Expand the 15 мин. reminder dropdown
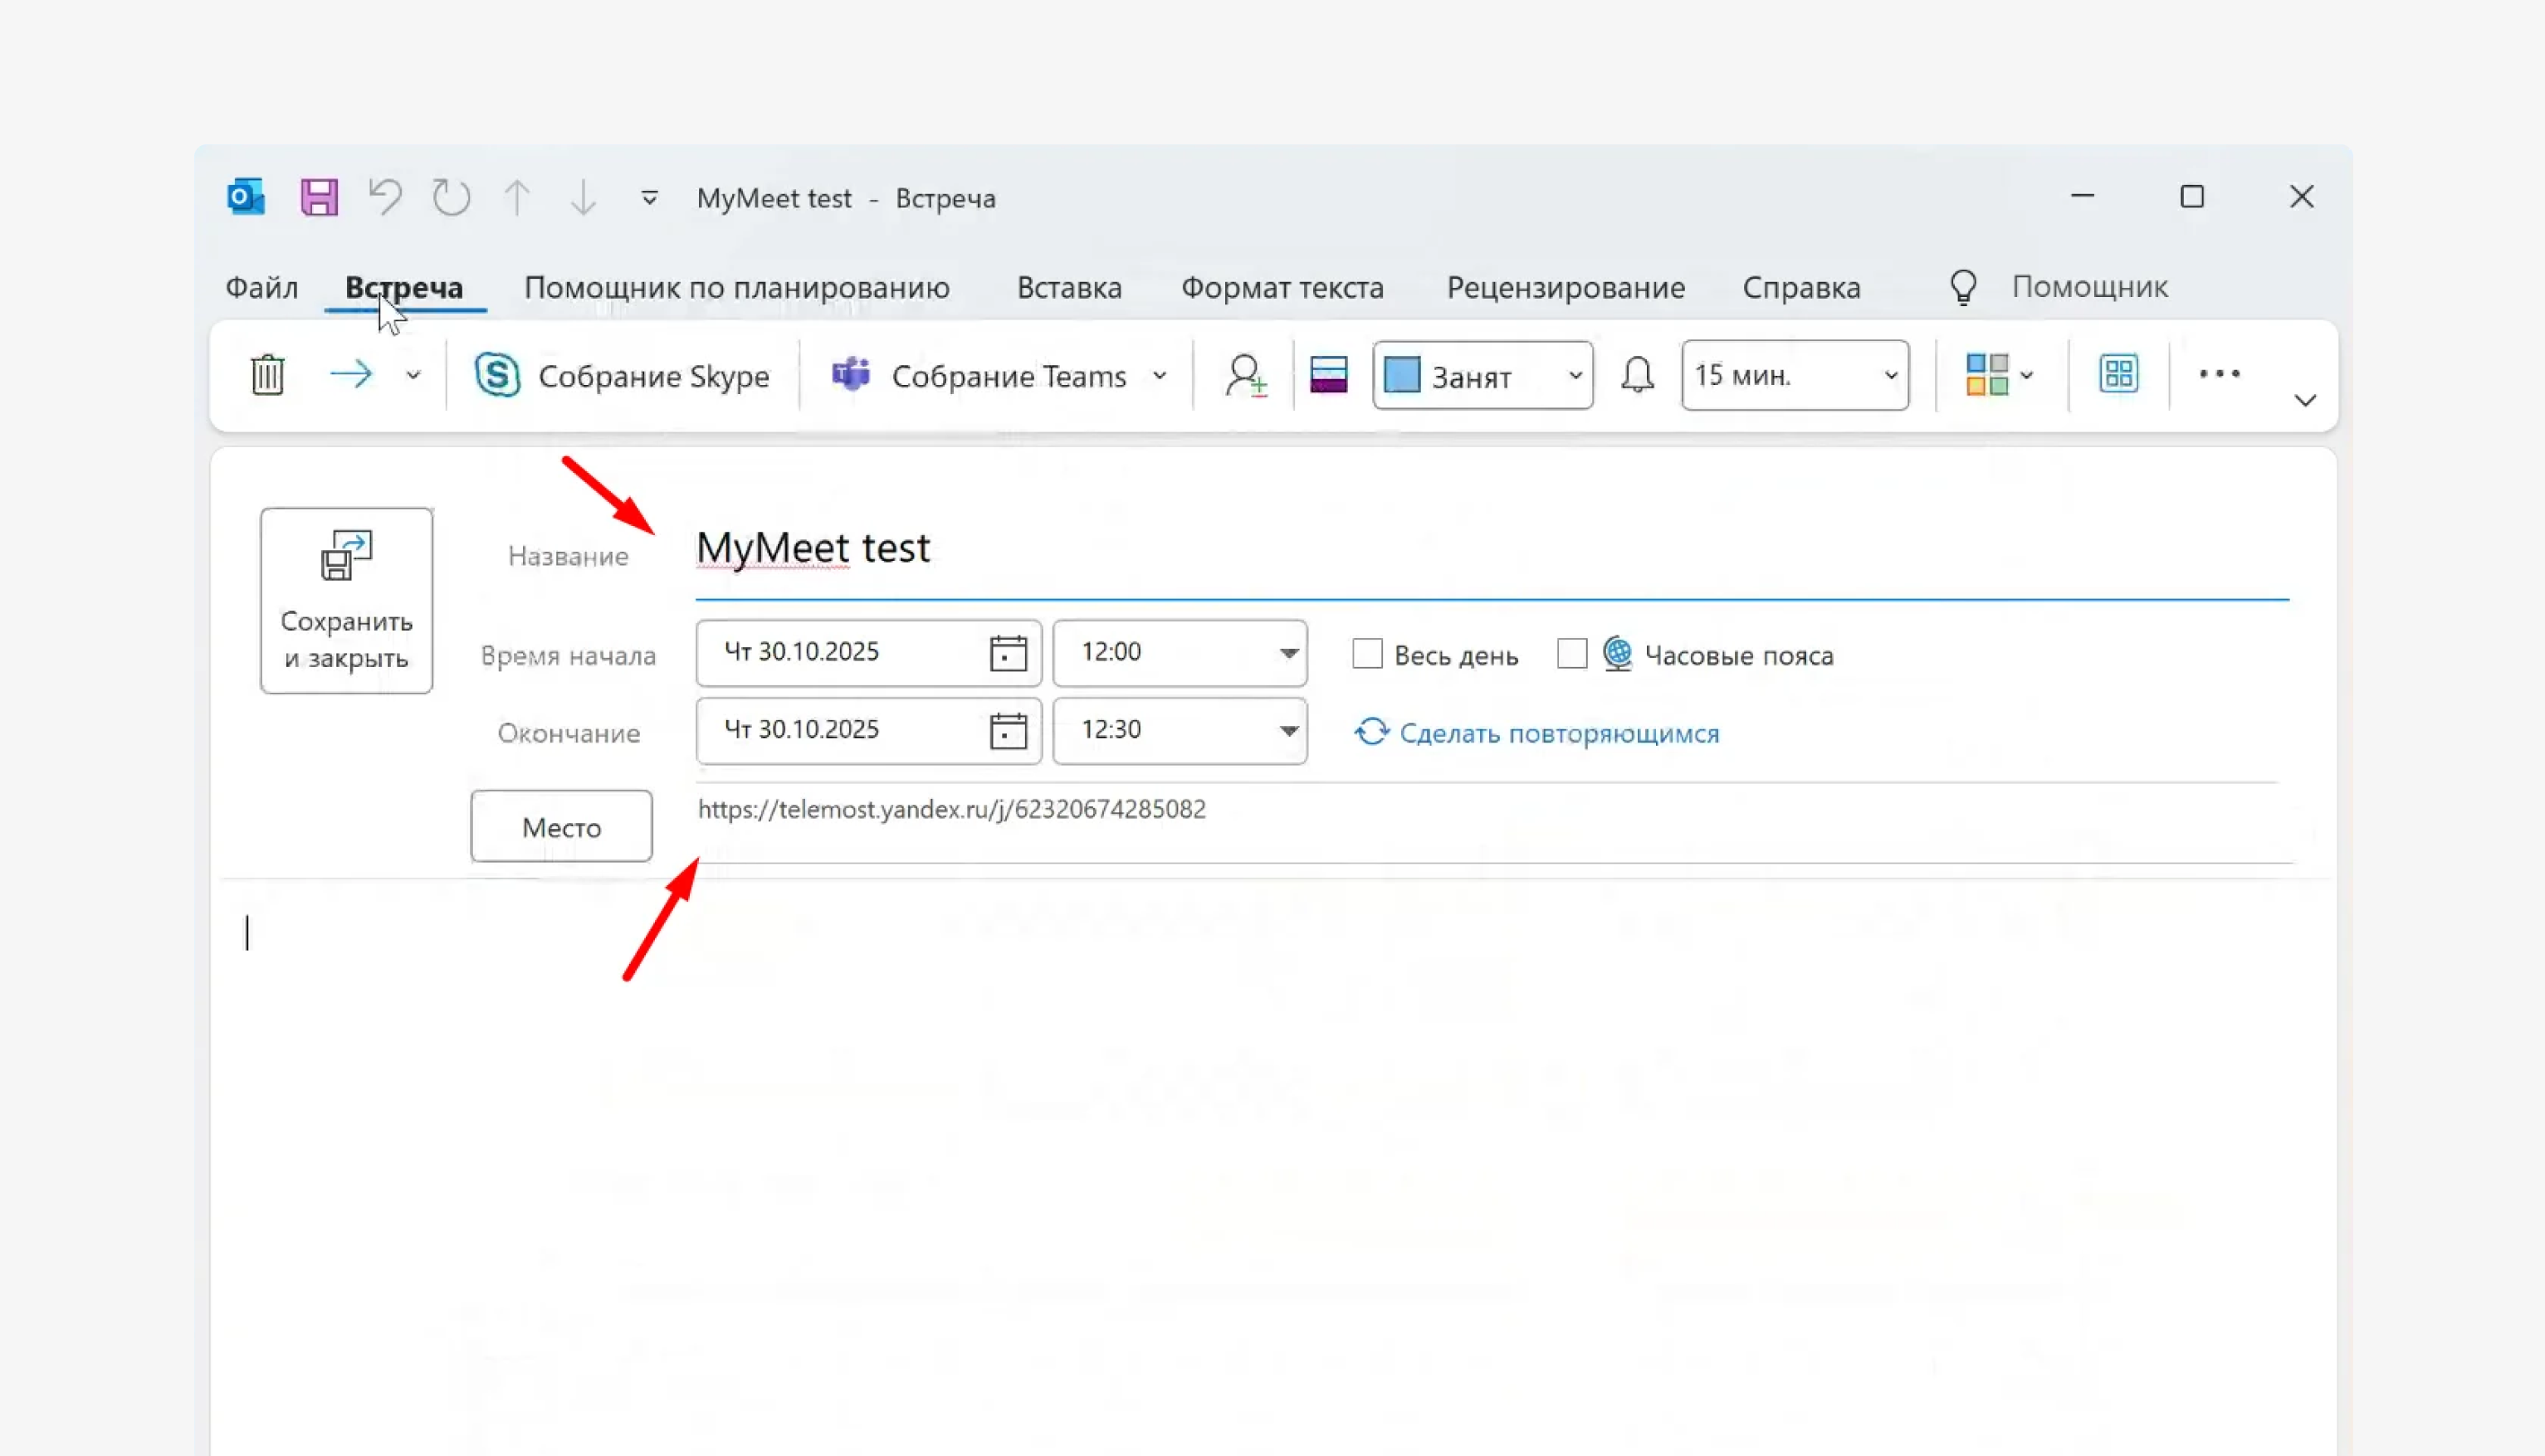2545x1456 pixels. point(1890,376)
